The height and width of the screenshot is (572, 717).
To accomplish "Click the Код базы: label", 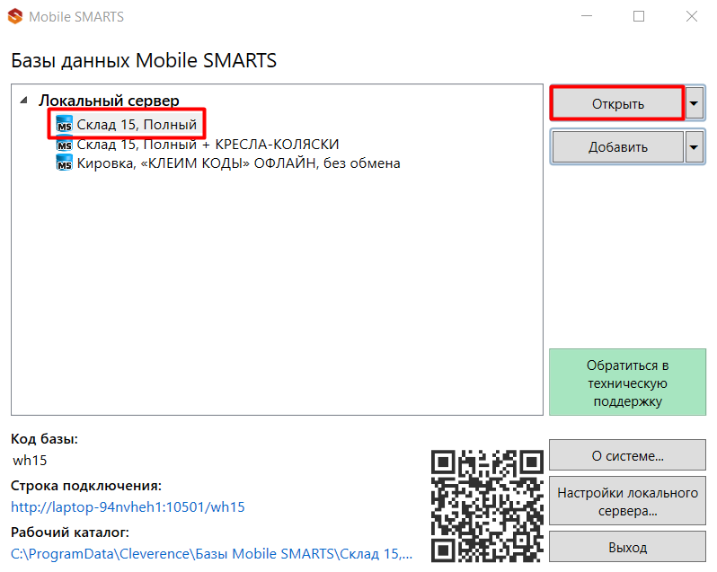I will point(44,439).
